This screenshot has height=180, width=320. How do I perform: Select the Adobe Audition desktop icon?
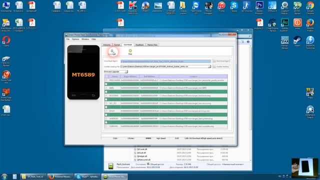(x=284, y=25)
